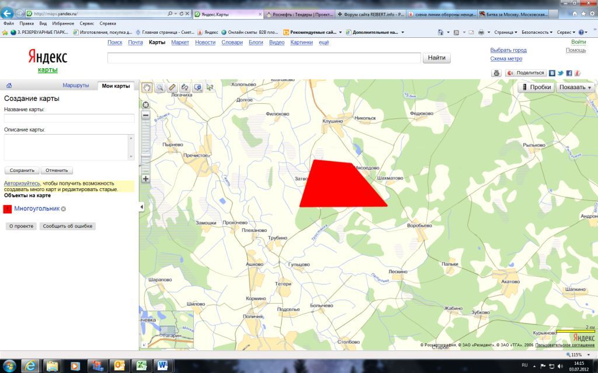Open the Помощь link
This screenshot has width=598, height=373.
[x=576, y=50]
